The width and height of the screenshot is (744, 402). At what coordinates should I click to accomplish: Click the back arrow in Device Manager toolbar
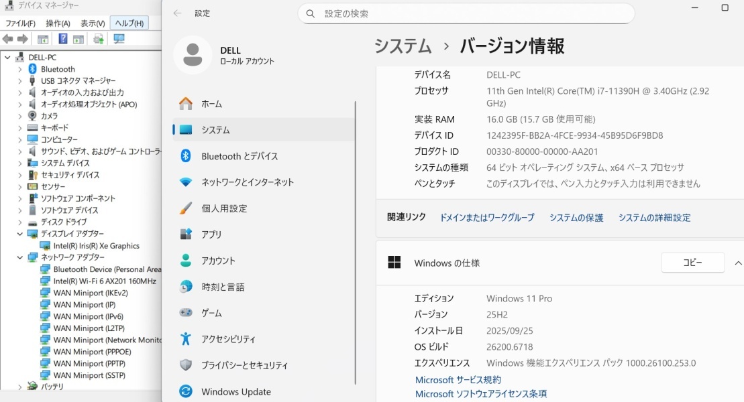tap(8, 38)
